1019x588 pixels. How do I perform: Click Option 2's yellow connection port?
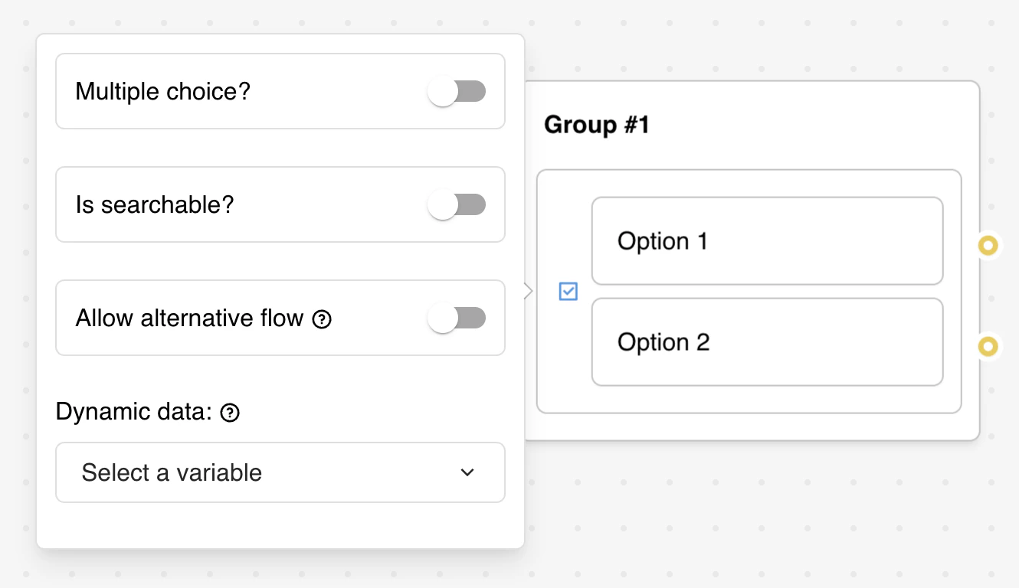[988, 347]
